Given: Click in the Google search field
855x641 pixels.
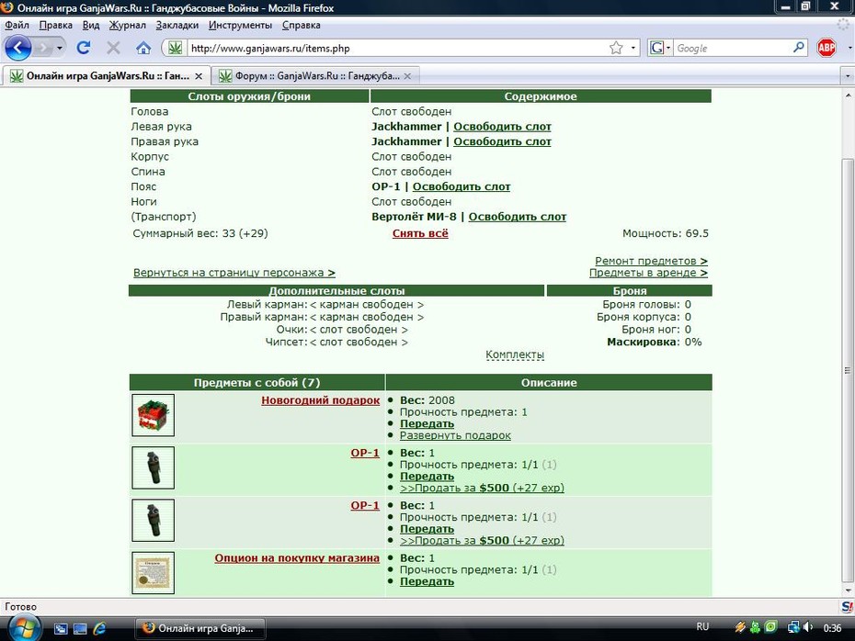Looking at the screenshot, I should (733, 48).
